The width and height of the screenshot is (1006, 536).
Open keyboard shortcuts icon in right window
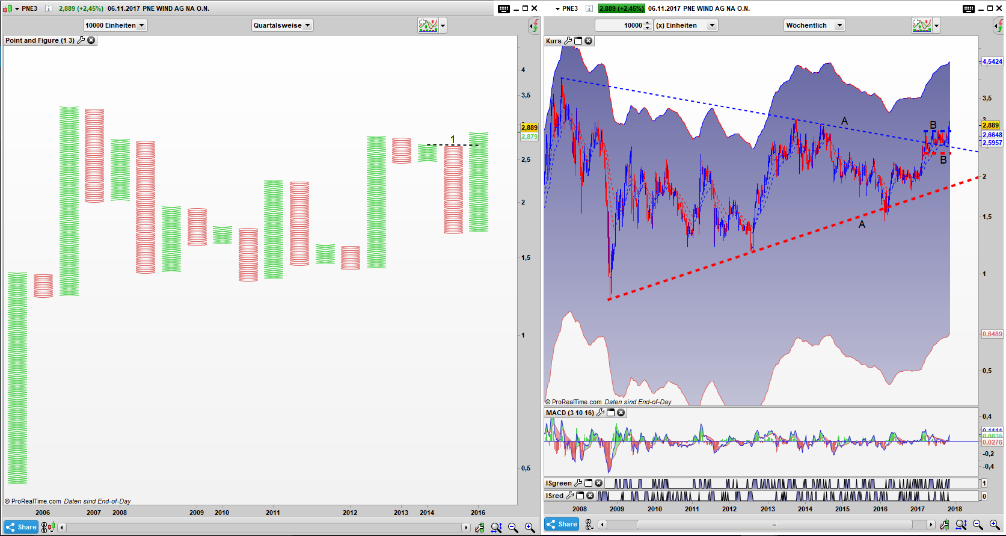[x=969, y=8]
